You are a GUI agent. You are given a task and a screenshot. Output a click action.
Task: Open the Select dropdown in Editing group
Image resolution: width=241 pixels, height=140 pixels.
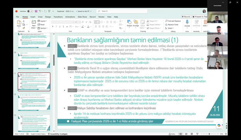click(170, 28)
